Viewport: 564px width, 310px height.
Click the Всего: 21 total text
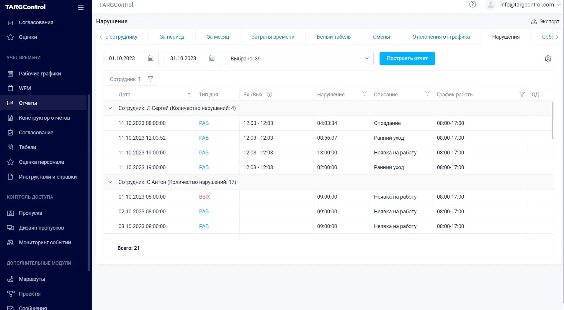click(x=128, y=248)
